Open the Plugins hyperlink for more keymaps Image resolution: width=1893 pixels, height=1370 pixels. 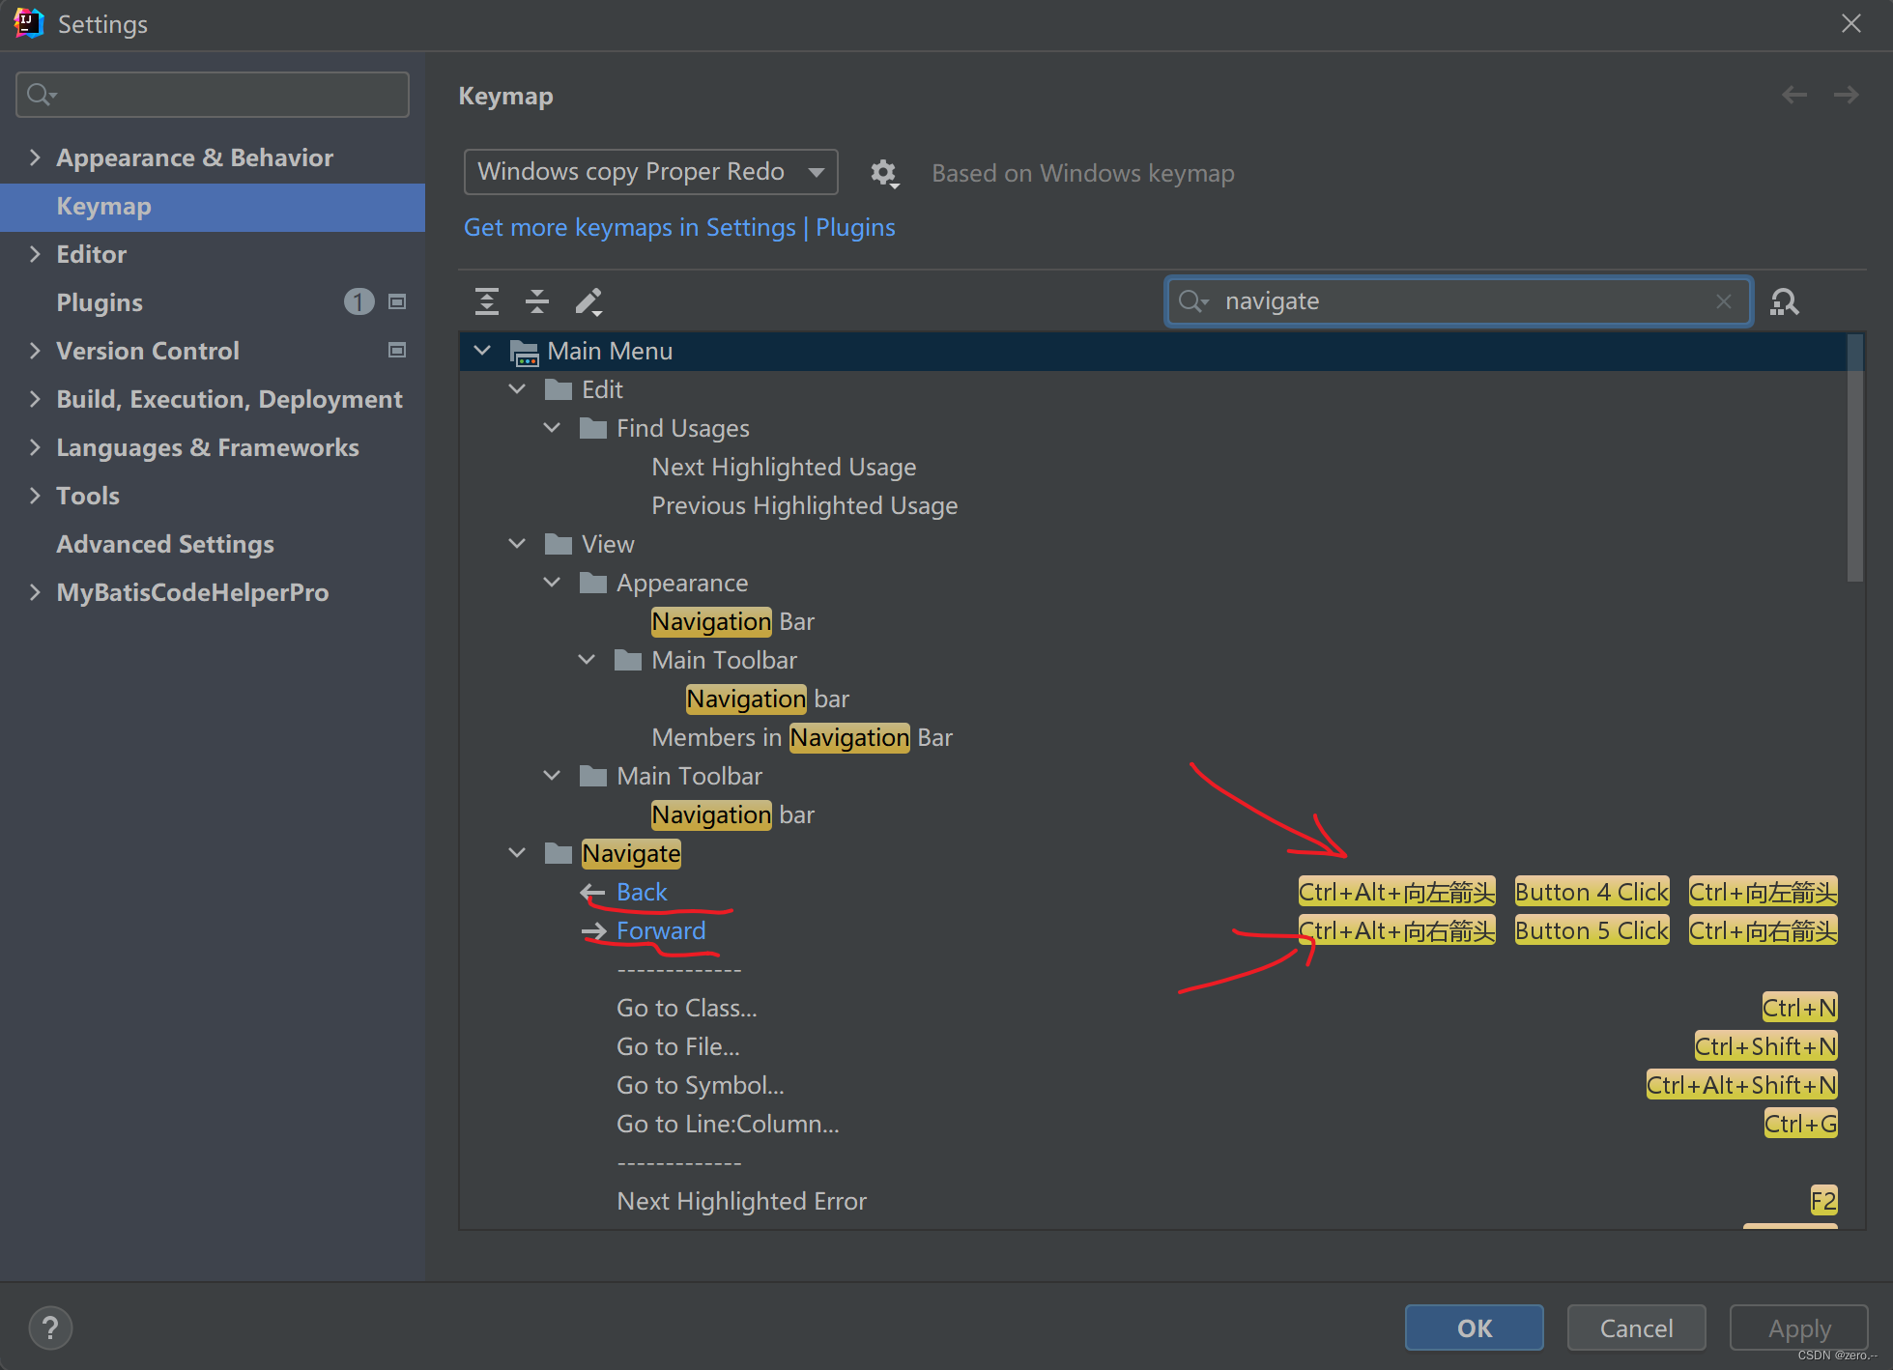point(855,227)
